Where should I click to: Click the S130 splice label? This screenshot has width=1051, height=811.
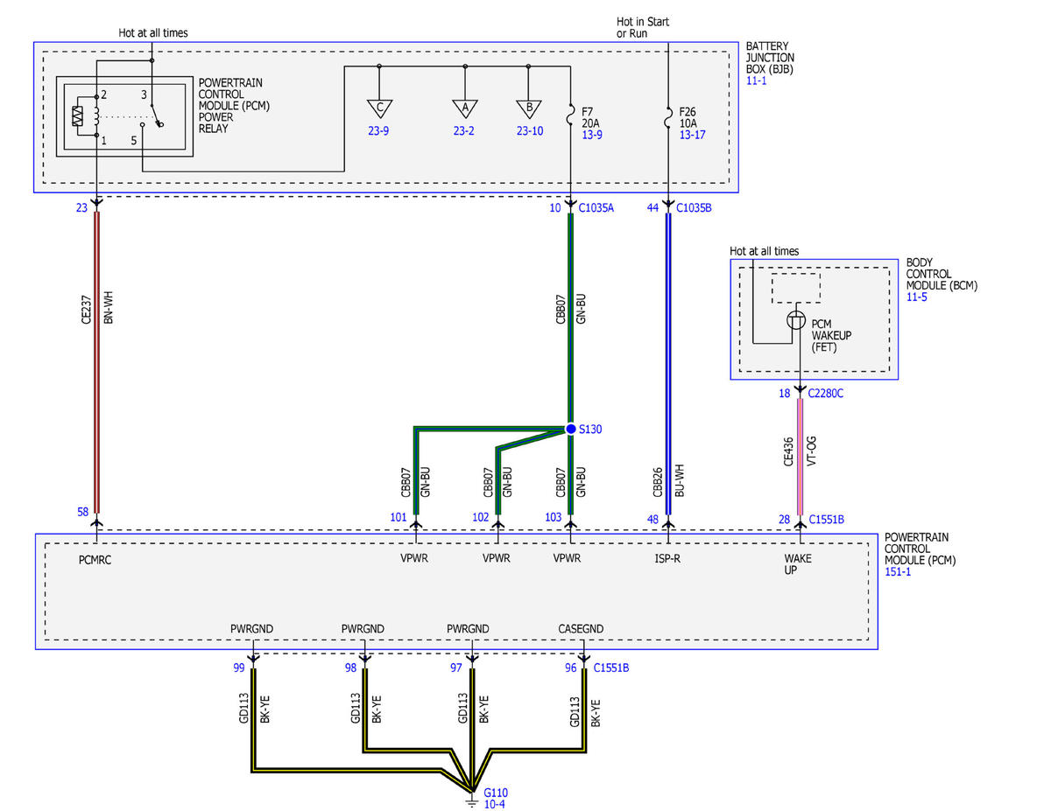592,430
